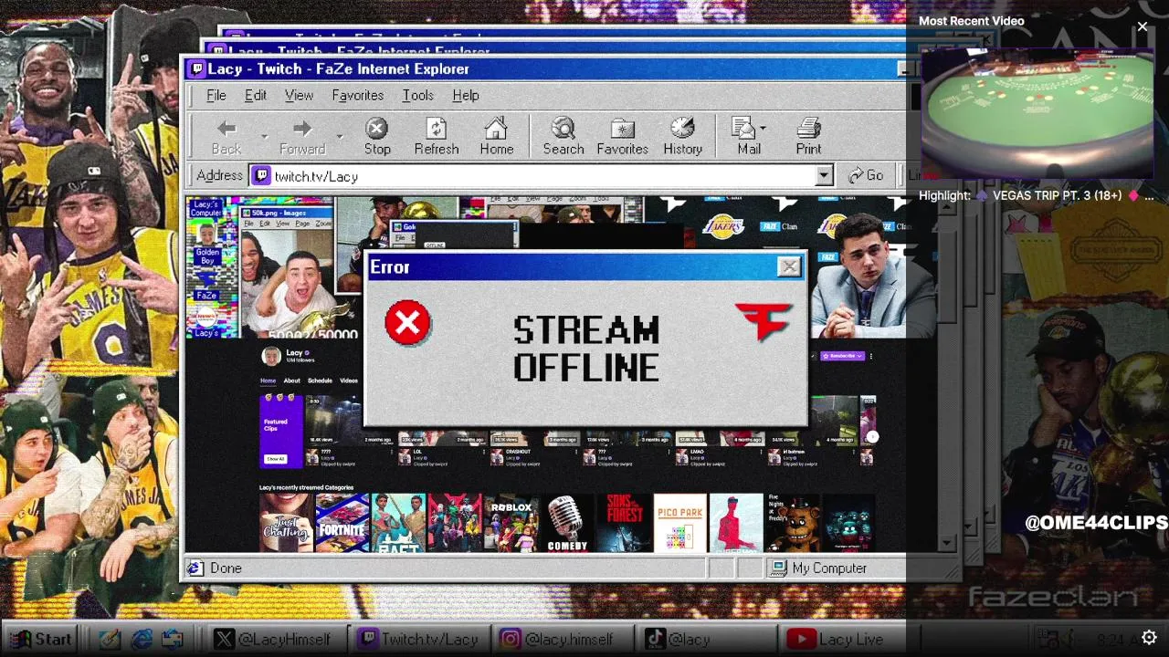
Task: Expand the Address bar dropdown arrow
Action: (824, 176)
